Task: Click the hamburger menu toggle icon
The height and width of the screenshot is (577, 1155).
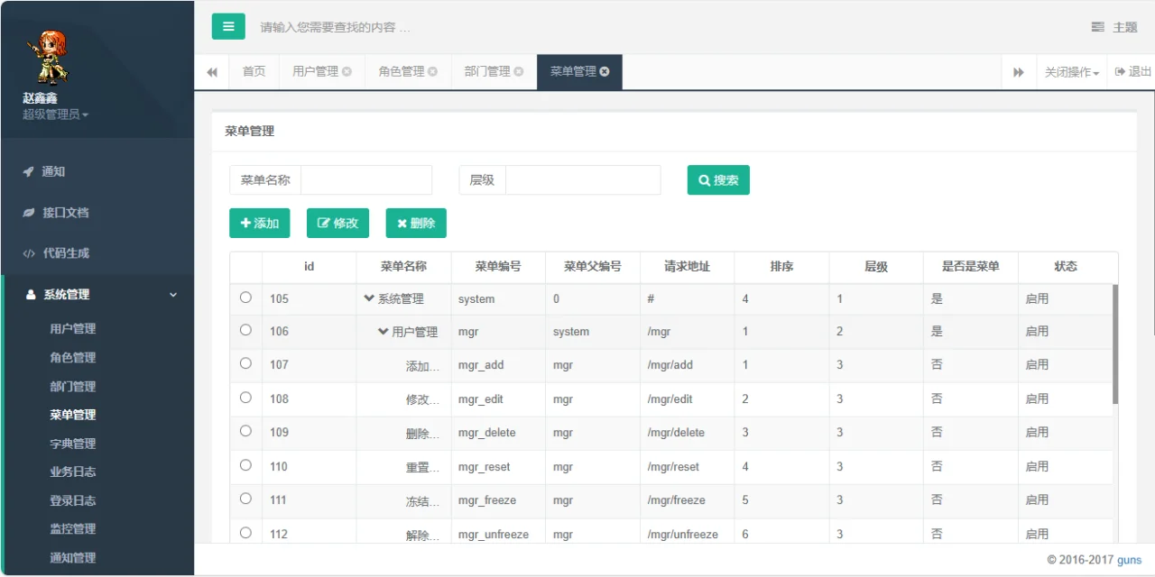Action: click(x=228, y=26)
